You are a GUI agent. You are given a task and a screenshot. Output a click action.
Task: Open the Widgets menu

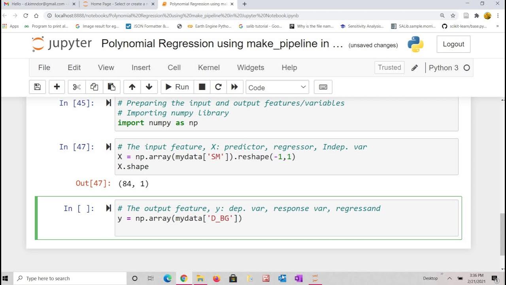click(251, 68)
